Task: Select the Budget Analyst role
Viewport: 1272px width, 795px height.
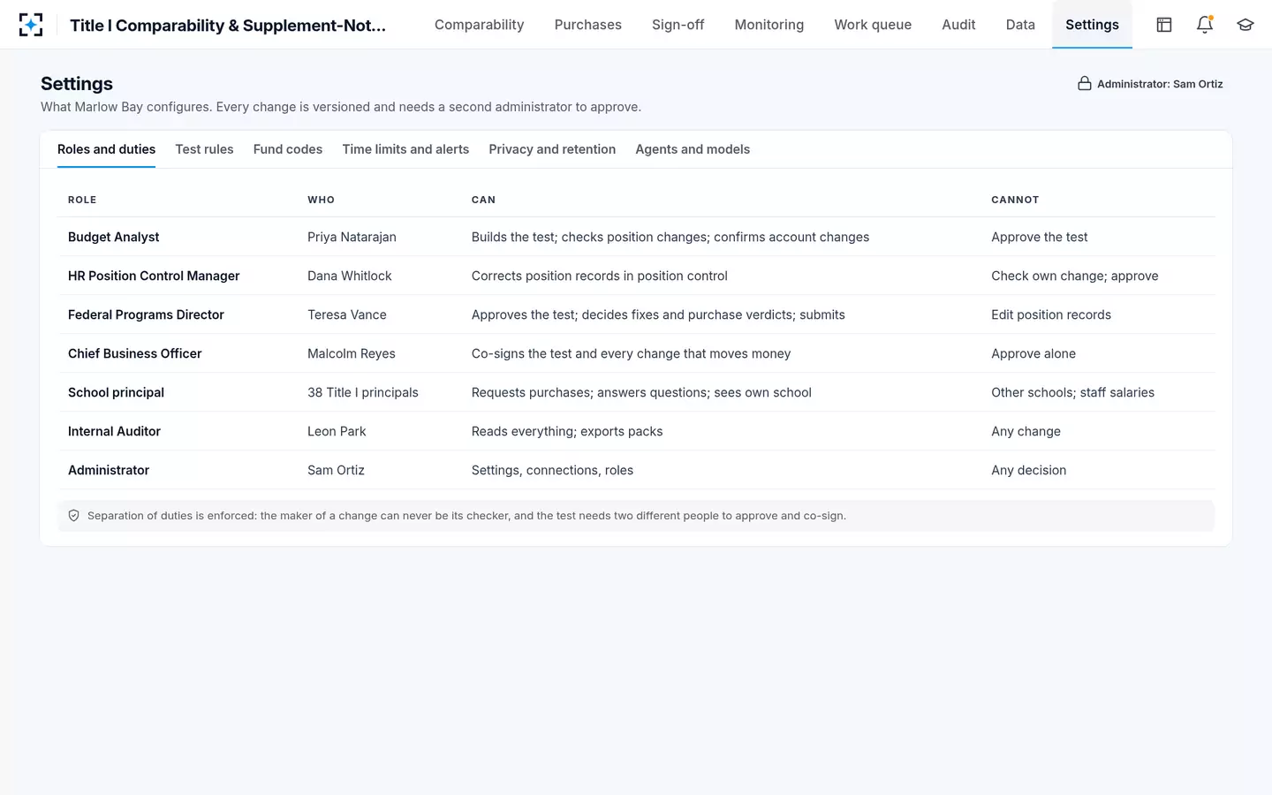Action: coord(114,237)
